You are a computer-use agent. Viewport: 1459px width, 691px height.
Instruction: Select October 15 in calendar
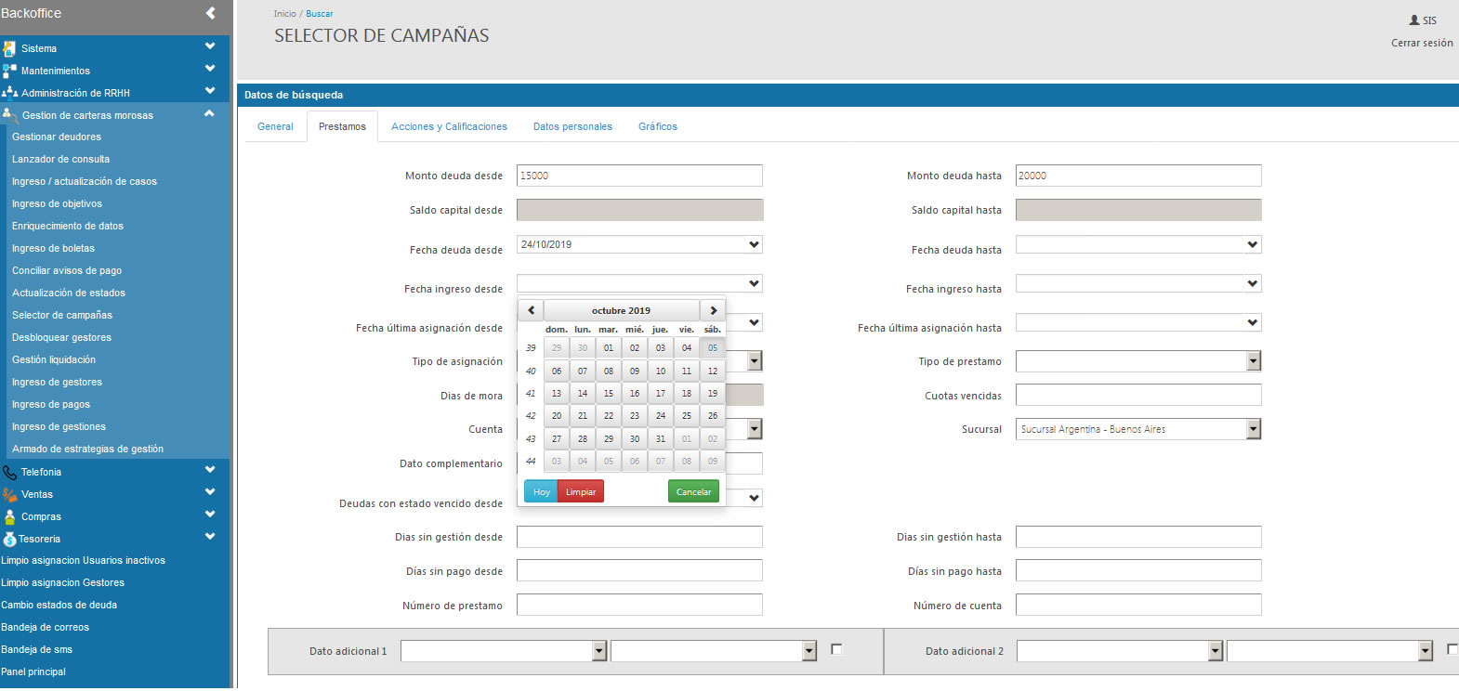609,393
